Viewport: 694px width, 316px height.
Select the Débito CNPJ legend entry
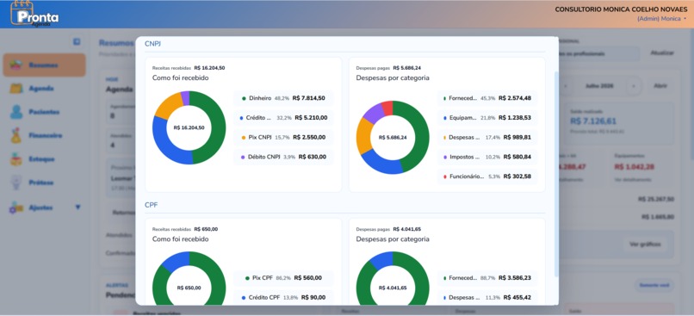coord(283,157)
